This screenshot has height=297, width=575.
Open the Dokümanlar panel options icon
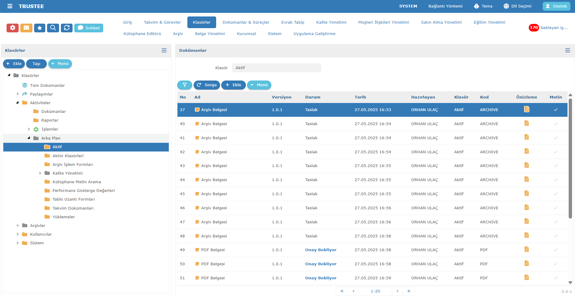click(567, 51)
